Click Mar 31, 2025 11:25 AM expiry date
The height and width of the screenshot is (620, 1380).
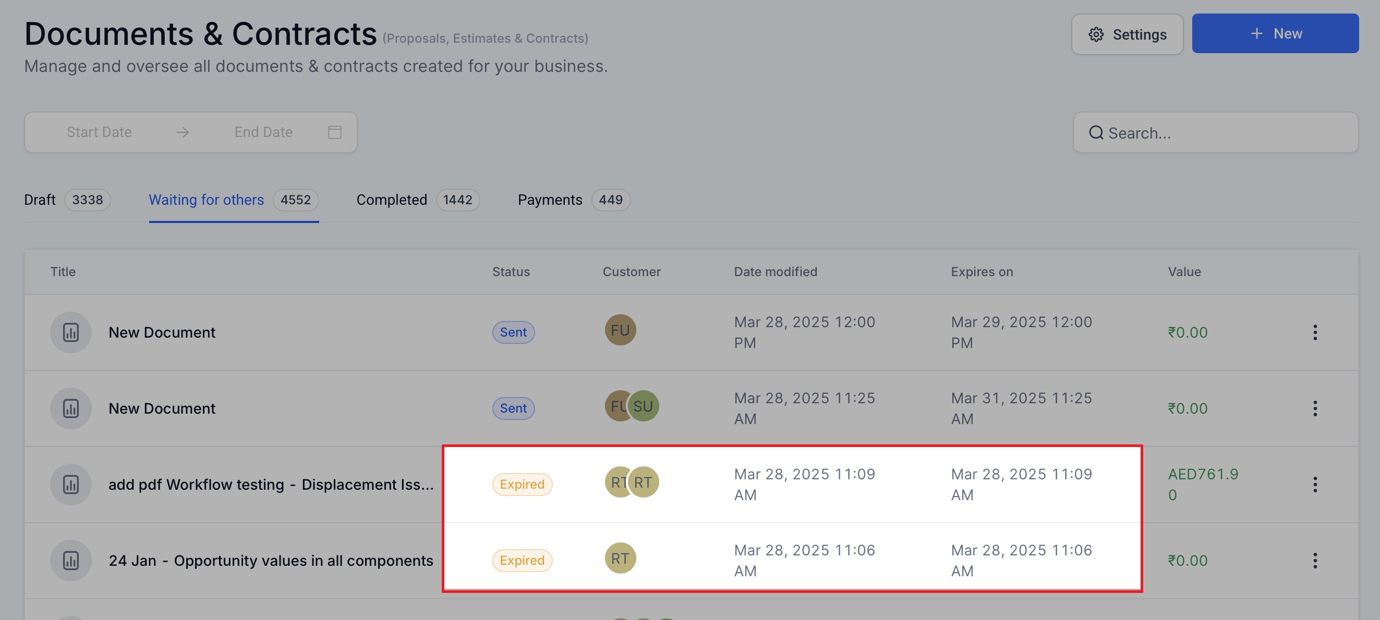(x=1021, y=408)
